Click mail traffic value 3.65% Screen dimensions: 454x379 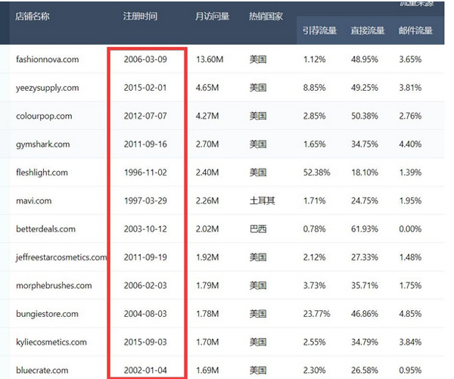(x=410, y=60)
